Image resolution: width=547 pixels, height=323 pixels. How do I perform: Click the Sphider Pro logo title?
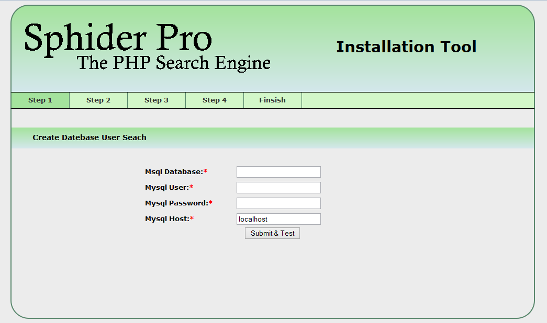click(118, 39)
